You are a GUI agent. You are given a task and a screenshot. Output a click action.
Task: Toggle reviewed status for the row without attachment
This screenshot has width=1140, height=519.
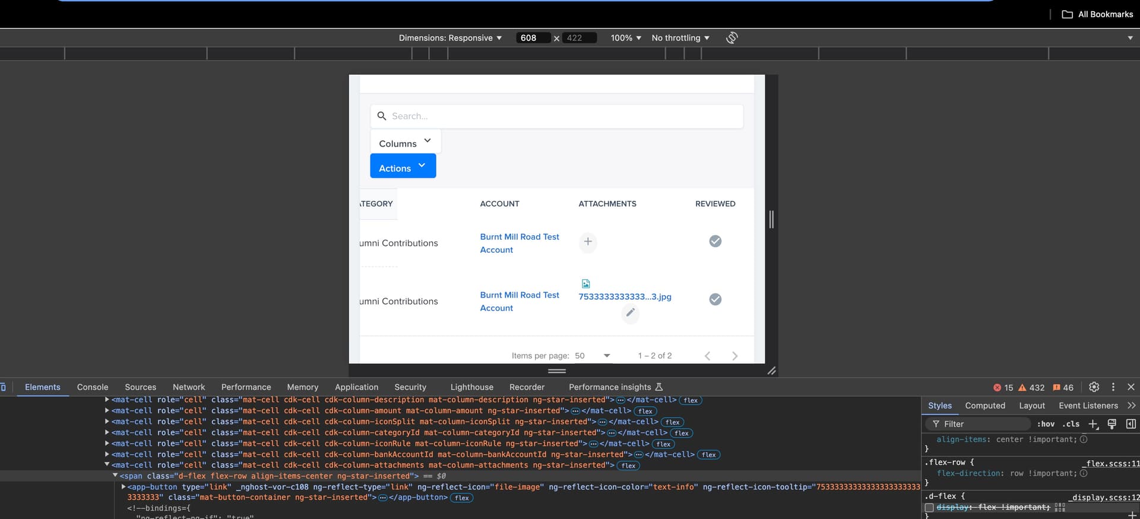[x=715, y=241]
